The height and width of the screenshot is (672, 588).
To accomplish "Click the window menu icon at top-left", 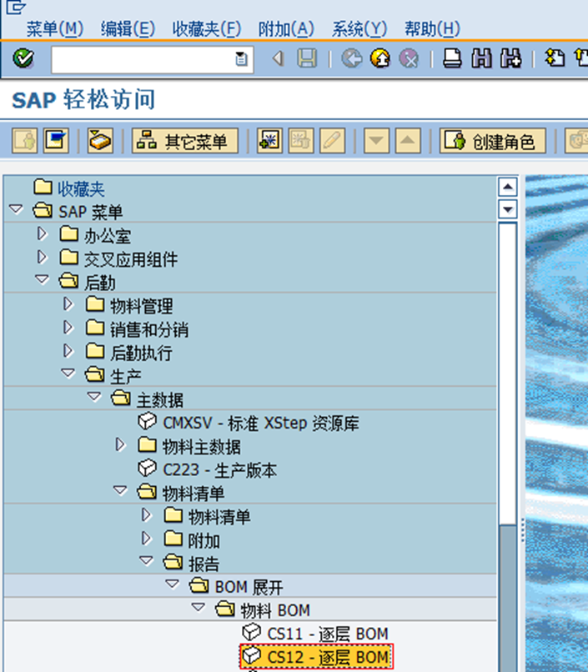I will pos(16,6).
